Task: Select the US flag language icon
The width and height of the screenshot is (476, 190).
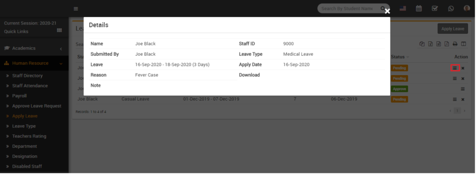Action: [x=403, y=8]
